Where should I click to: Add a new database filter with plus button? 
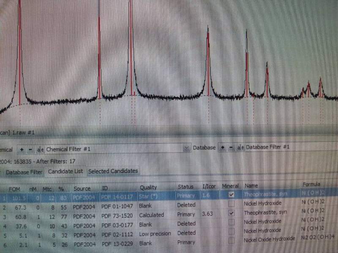click(x=223, y=148)
